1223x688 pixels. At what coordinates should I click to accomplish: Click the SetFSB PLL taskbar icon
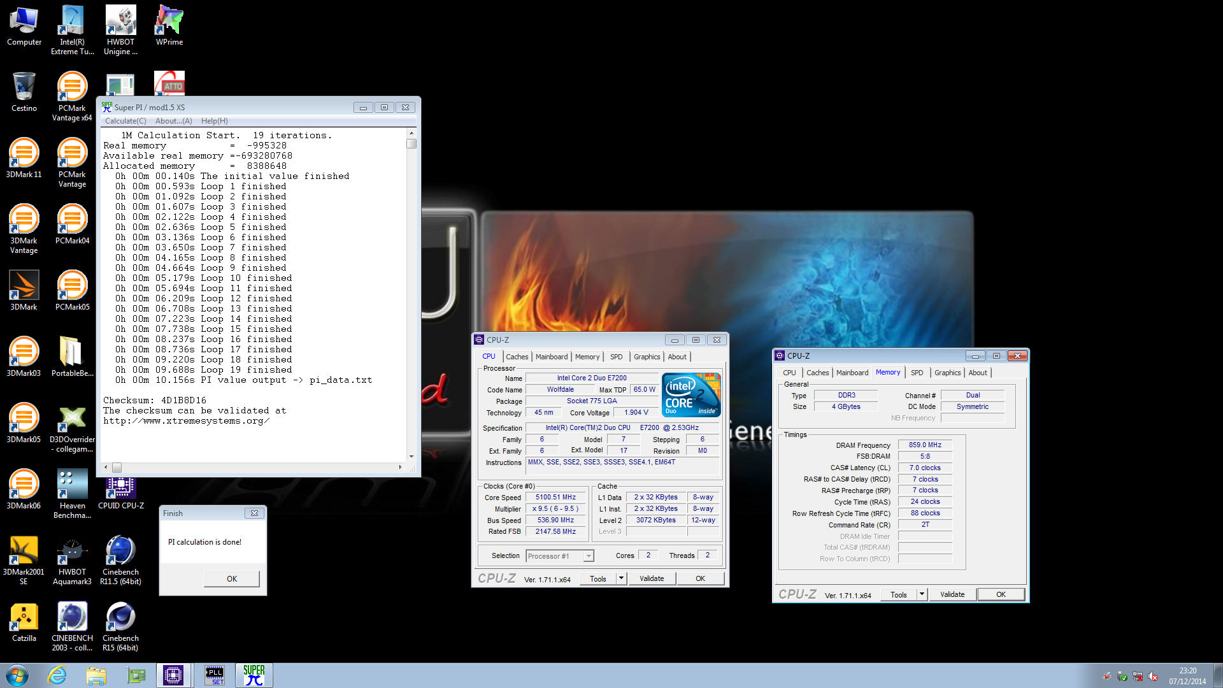[215, 675]
